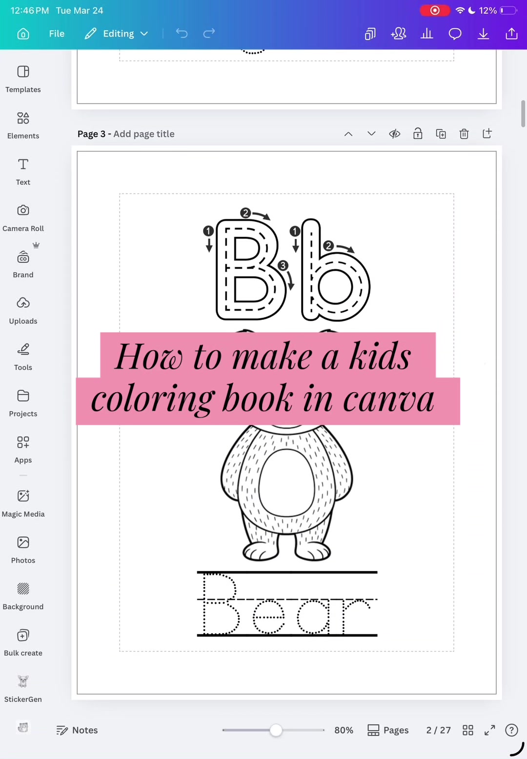Open Bulk create app

coord(23,643)
